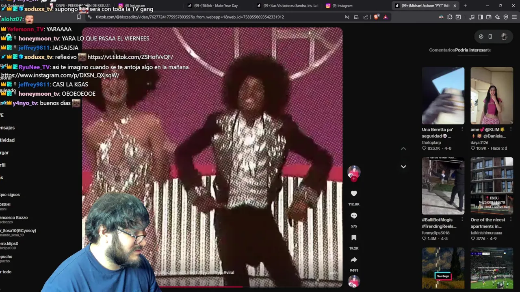Go to previous video with up chevron

coord(403,149)
